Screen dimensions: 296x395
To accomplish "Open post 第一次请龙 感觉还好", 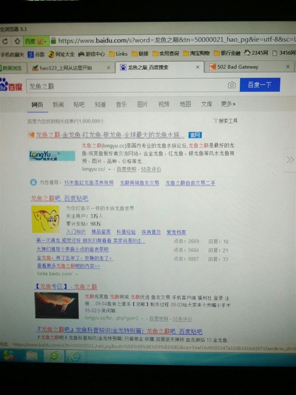I will coord(90,241).
